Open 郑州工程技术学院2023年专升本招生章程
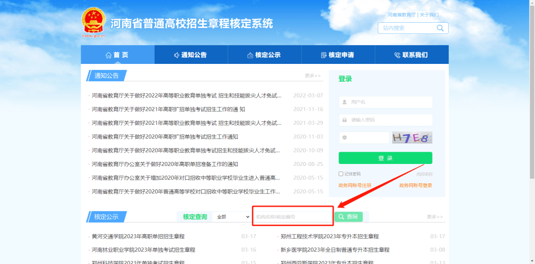This screenshot has width=535, height=264. 329,236
